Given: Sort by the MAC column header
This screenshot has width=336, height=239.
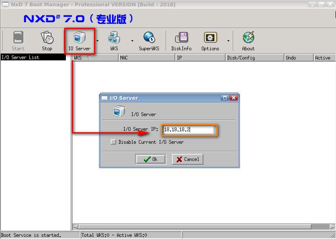Looking at the screenshot, I should (146, 57).
